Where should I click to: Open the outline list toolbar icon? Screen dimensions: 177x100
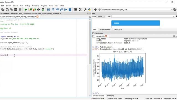click(16, 9)
